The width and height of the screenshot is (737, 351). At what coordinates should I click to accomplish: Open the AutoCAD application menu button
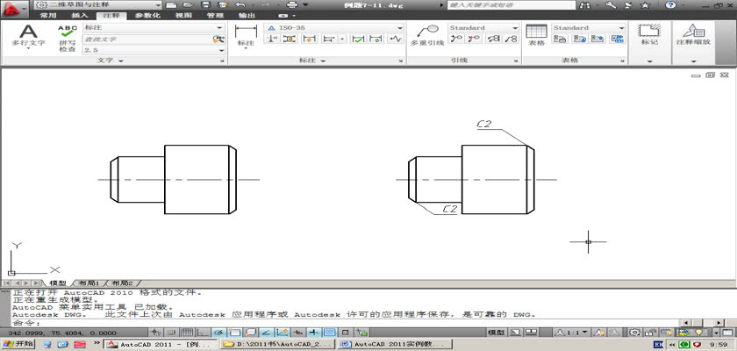tap(12, 11)
